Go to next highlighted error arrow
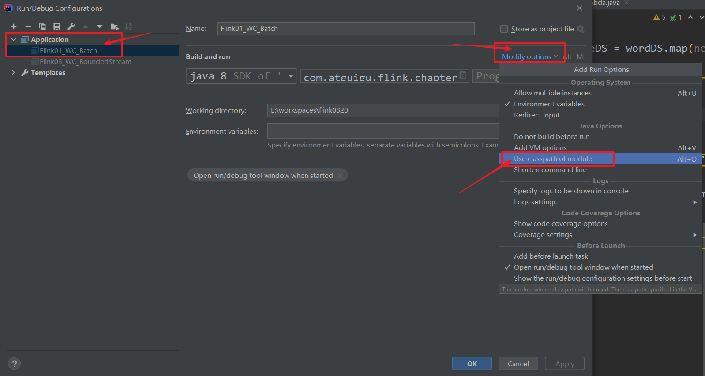Screen dimensions: 705x376 [x=701, y=17]
